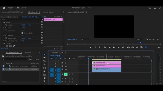Mute the A2 audio track

pos(66,79)
